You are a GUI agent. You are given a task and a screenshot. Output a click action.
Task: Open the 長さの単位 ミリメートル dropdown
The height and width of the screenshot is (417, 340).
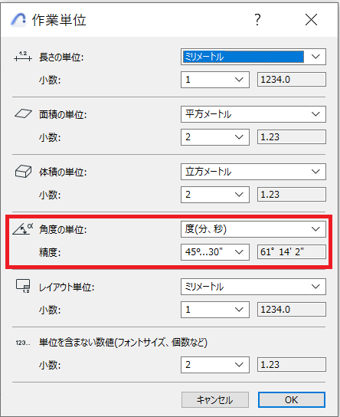tap(253, 57)
